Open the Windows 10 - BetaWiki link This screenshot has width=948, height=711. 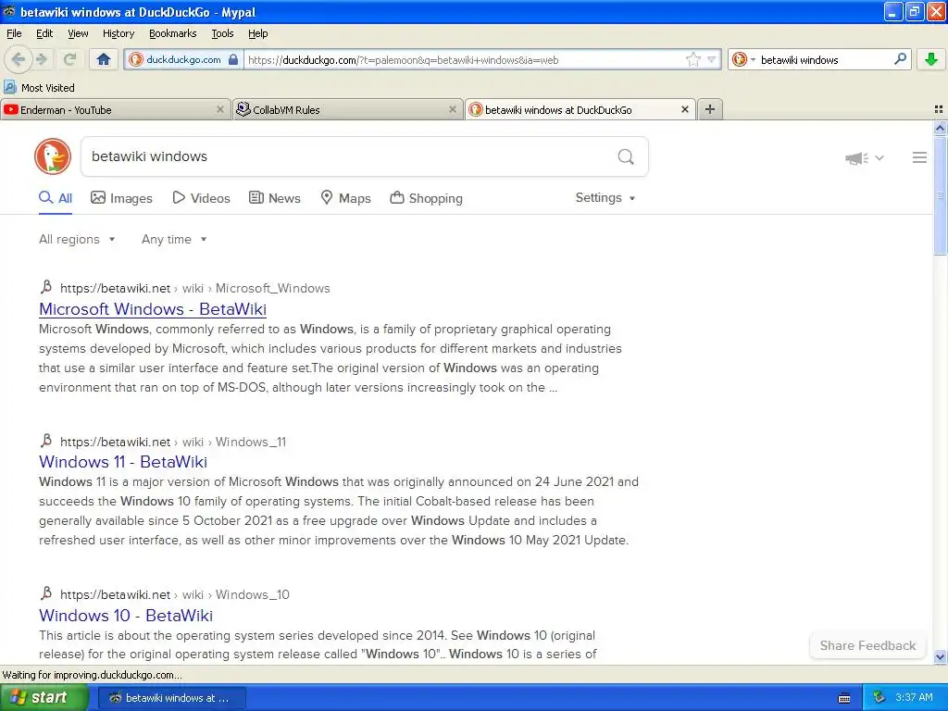(126, 616)
